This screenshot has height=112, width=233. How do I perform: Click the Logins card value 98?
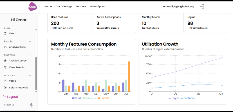190,23
